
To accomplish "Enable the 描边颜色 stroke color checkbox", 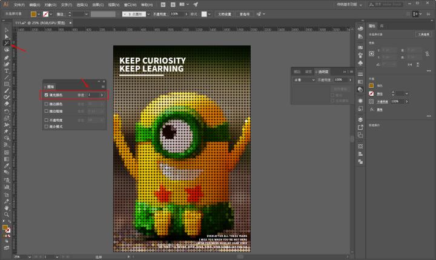I will click(x=47, y=104).
